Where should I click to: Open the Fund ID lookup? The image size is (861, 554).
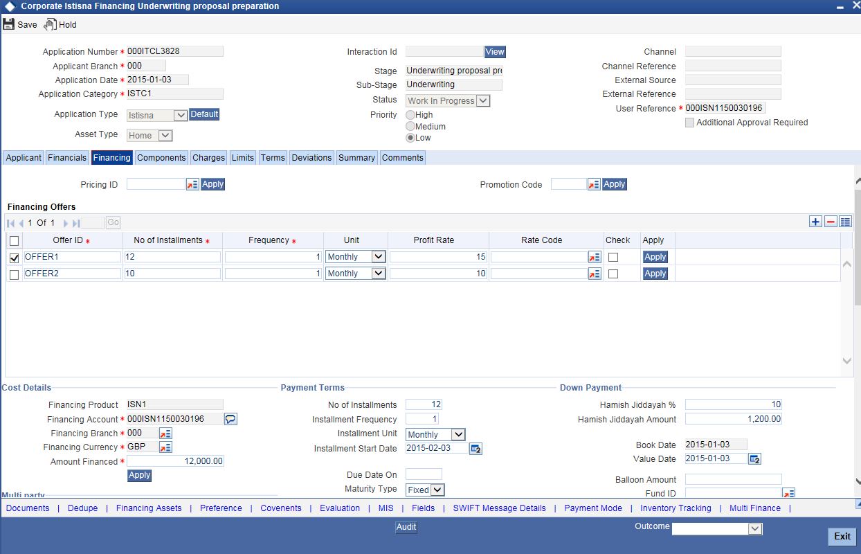pyautogui.click(x=789, y=492)
